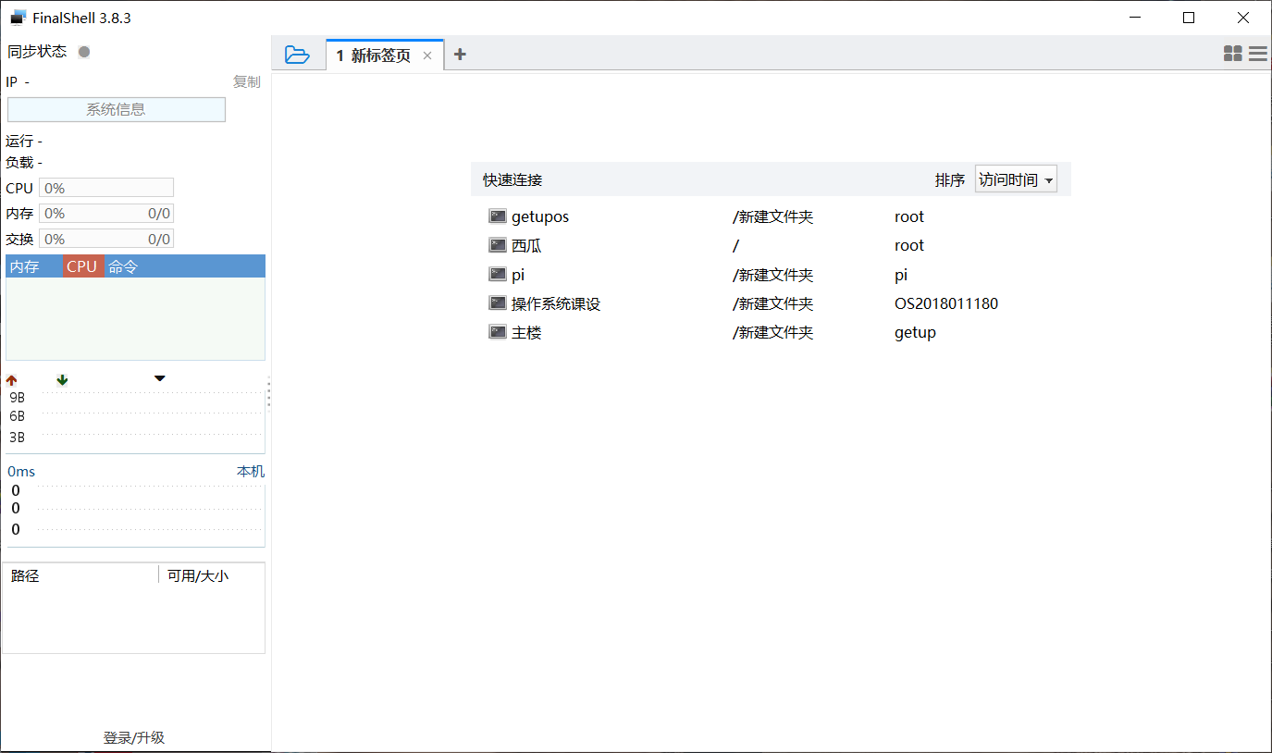Switch to the CPU column header
The width and height of the screenshot is (1272, 753).
point(81,265)
